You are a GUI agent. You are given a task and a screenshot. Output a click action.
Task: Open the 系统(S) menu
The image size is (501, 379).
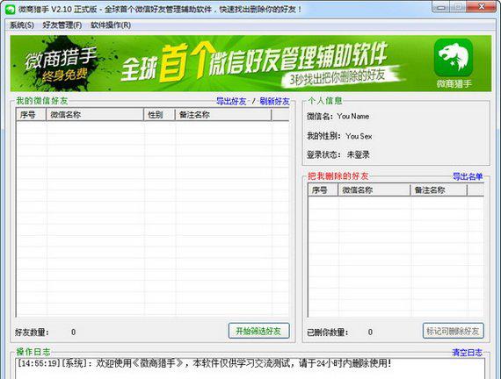pos(22,25)
